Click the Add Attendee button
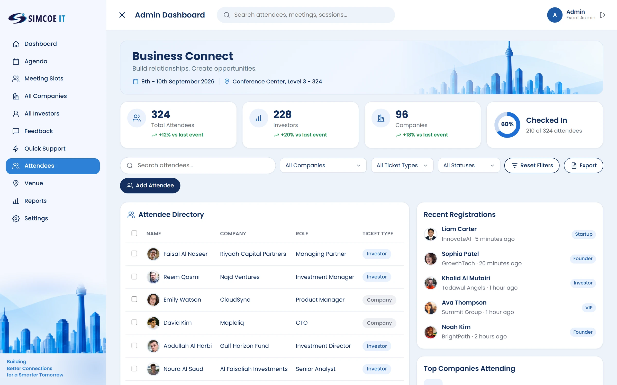 (x=150, y=186)
